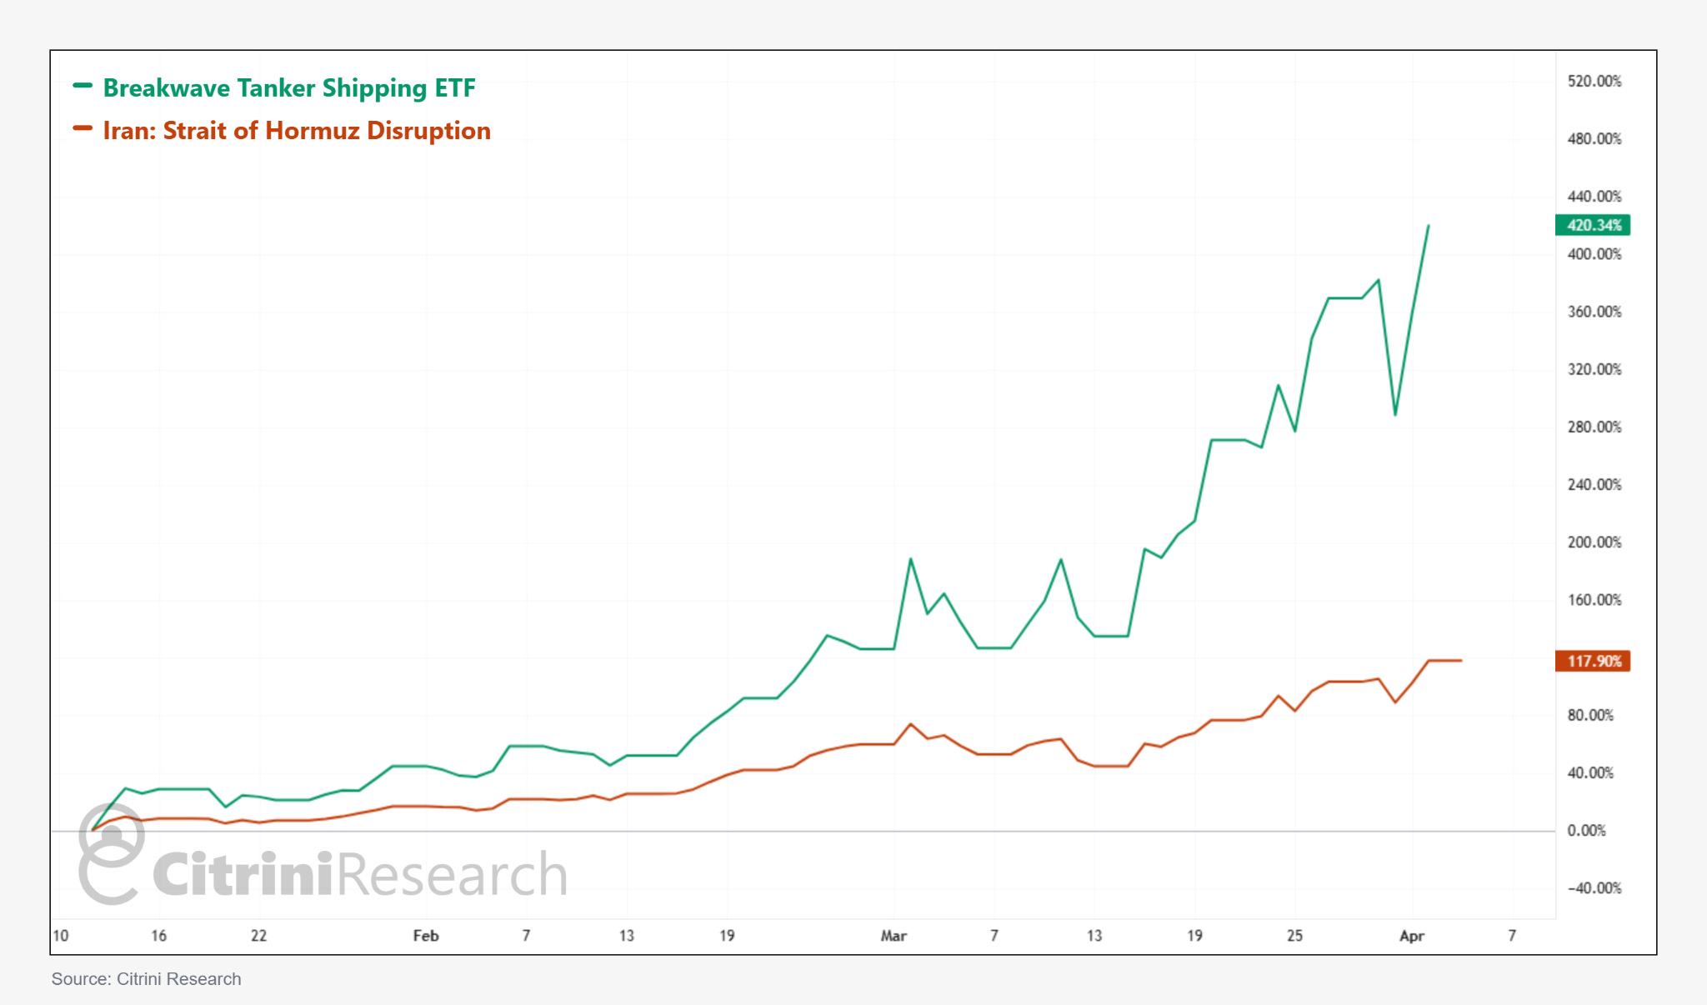Viewport: 1707px width, 1005px height.
Task: Click the orange 117.90% price label
Action: pyautogui.click(x=1593, y=661)
